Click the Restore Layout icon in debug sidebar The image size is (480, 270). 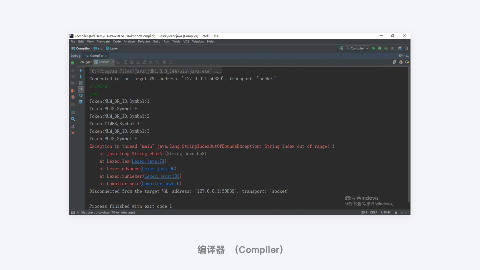pyautogui.click(x=73, y=112)
